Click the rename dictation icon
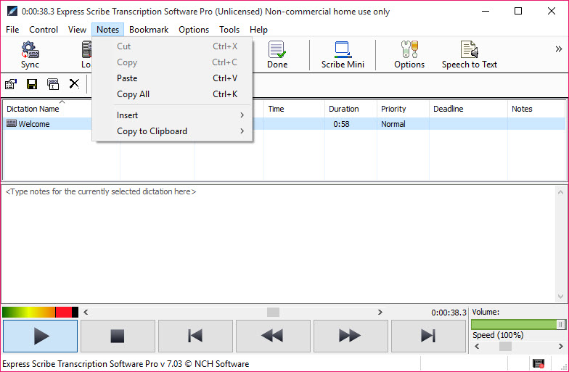This screenshot has width=569, height=372. 53,84
